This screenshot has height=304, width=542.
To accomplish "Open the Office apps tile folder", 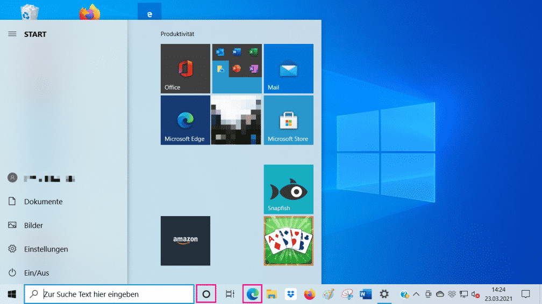I will tap(237, 69).
